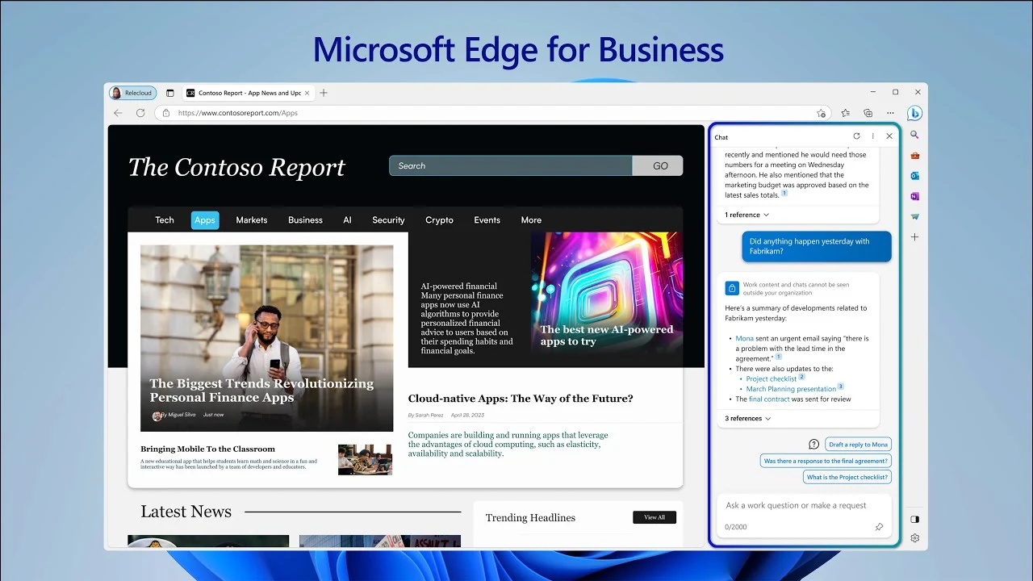Click the final agreement response suggestion
This screenshot has width=1033, height=581.
pyautogui.click(x=826, y=461)
